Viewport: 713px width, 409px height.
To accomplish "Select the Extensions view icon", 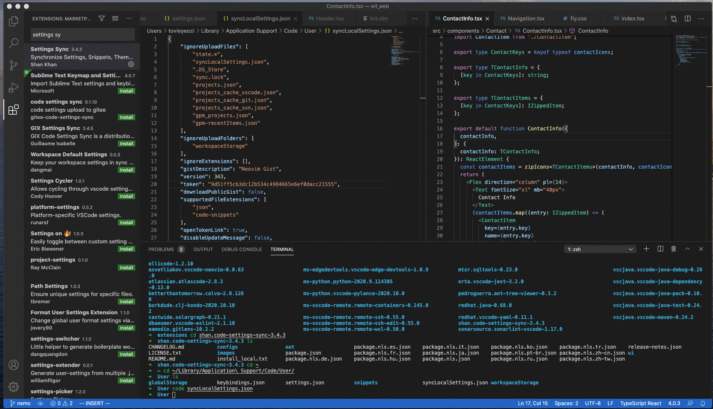I will [14, 110].
